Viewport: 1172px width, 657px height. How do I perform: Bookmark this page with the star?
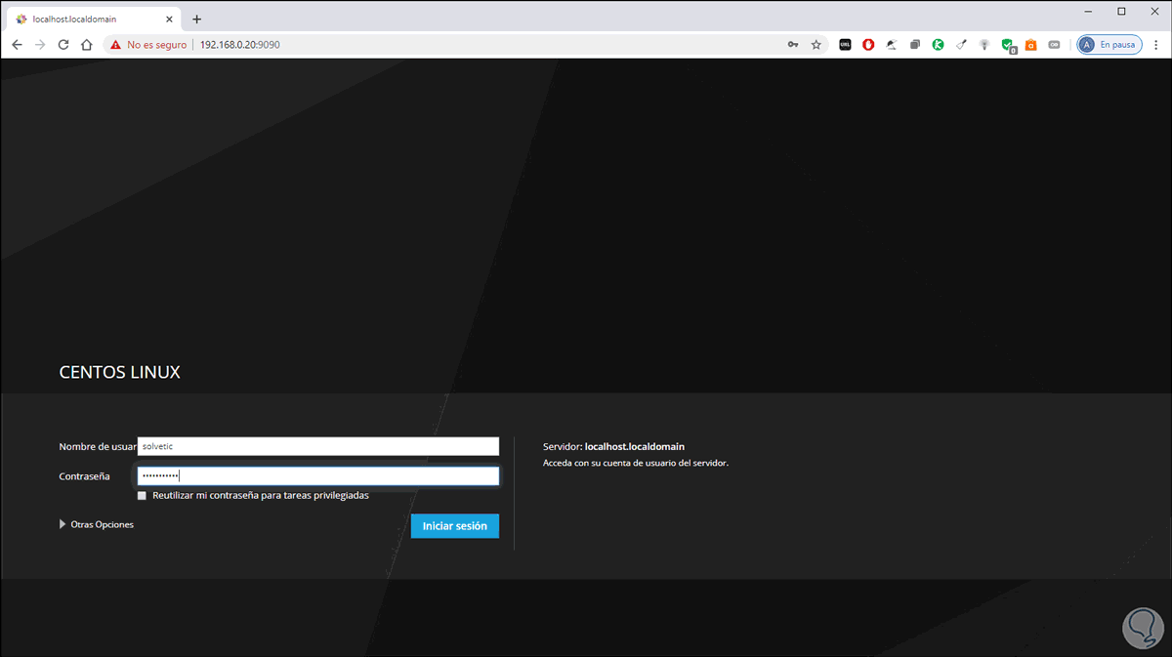point(816,45)
